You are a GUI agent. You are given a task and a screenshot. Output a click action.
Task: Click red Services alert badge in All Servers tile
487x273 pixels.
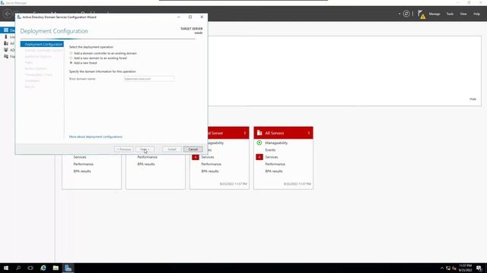259,157
